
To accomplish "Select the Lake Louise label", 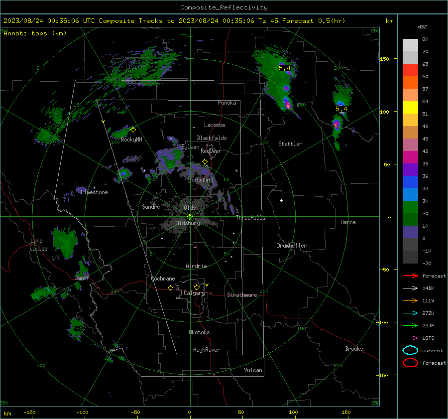I will click(x=38, y=245).
